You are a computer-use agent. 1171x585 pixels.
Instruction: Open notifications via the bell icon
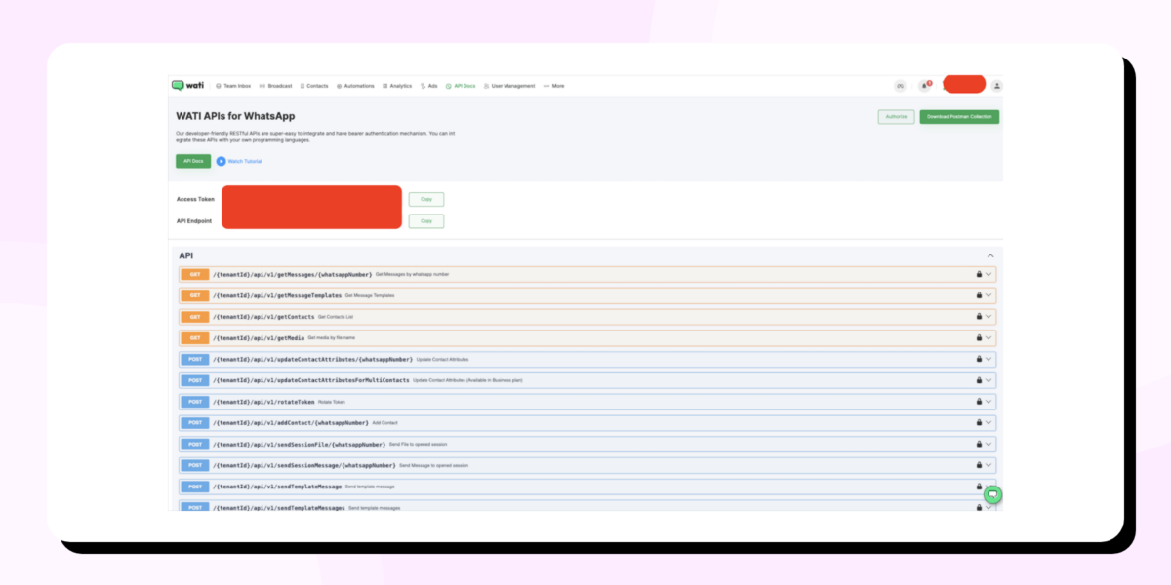(x=924, y=85)
